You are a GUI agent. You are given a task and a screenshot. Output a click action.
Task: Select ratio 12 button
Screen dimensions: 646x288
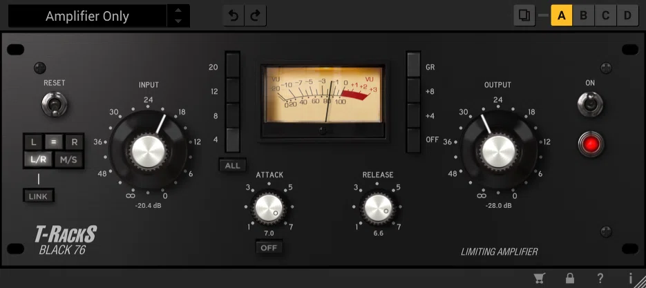(232, 90)
